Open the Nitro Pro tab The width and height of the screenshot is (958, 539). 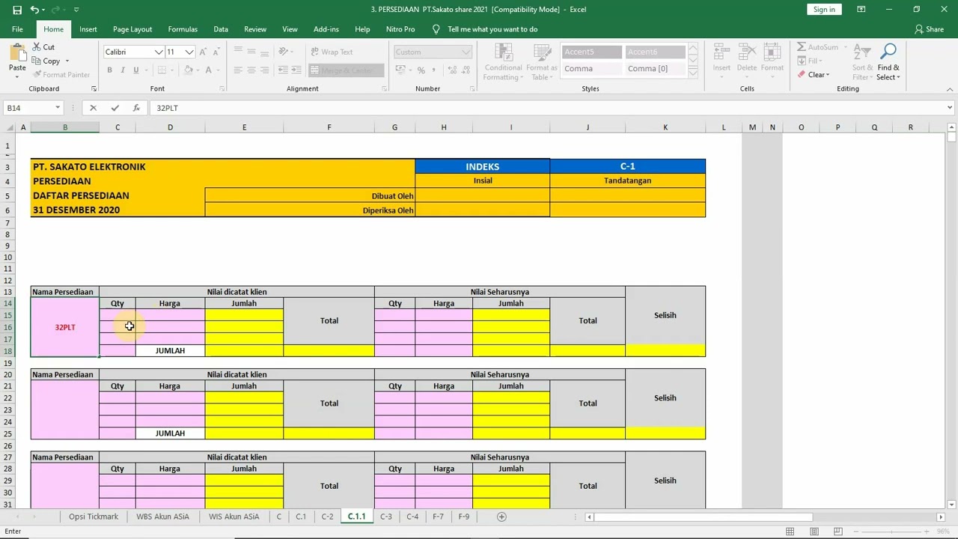pyautogui.click(x=400, y=29)
